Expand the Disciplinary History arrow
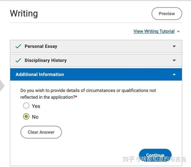 (174, 60)
